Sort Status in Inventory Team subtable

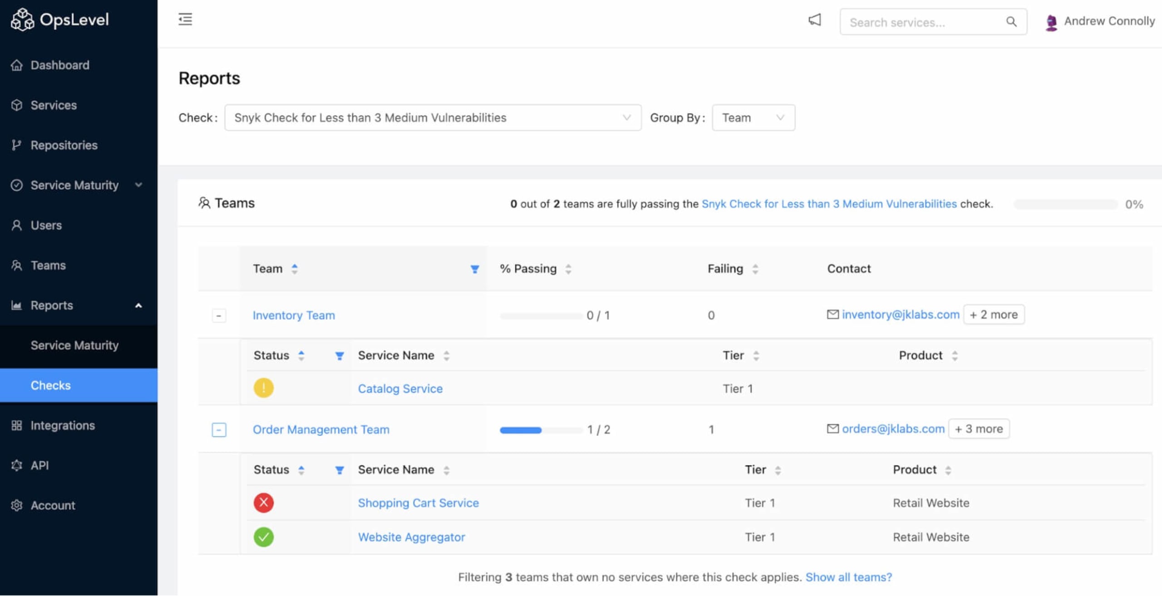coord(301,355)
